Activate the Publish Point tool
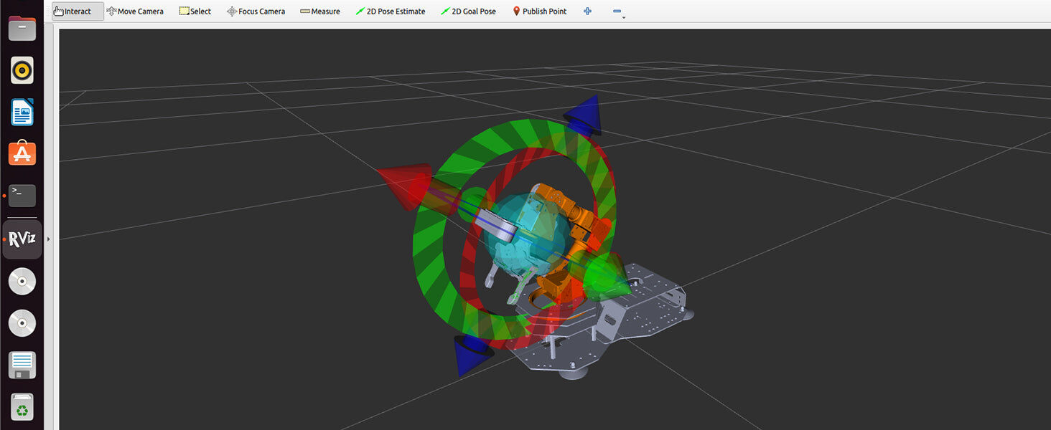This screenshot has height=430, width=1051. [539, 11]
